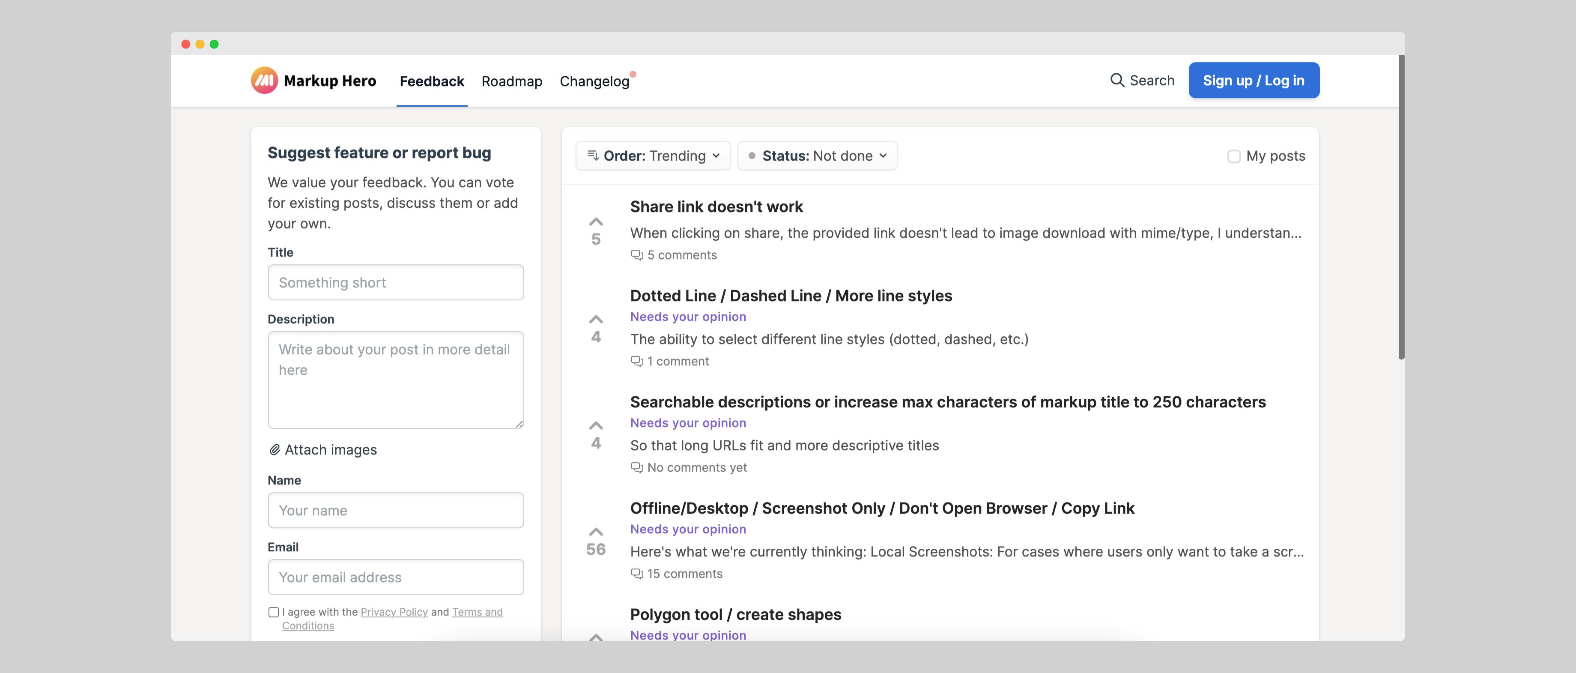Open the Privacy Policy link

pyautogui.click(x=394, y=612)
